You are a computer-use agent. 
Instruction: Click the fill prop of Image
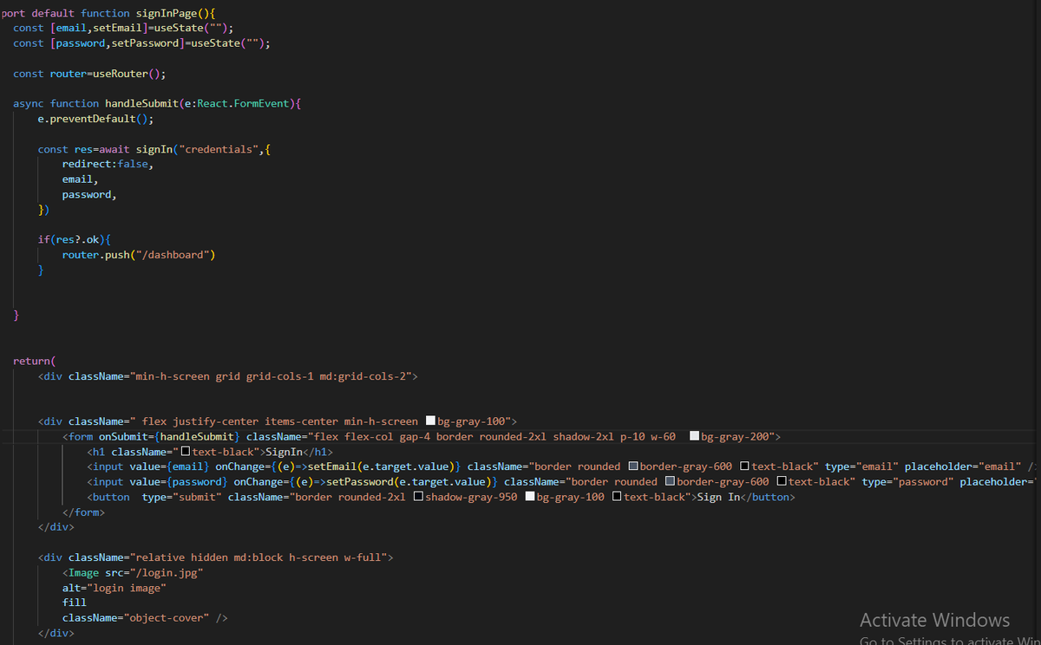tap(74, 603)
